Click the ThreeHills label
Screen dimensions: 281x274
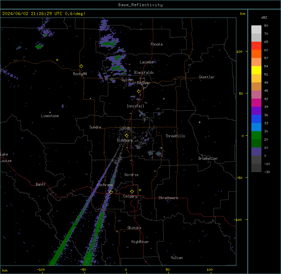click(175, 136)
